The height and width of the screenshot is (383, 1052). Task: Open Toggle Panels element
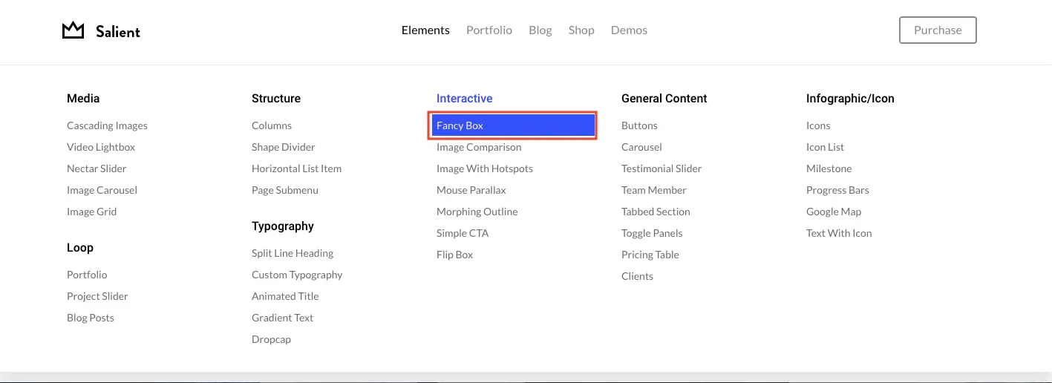[x=652, y=233]
